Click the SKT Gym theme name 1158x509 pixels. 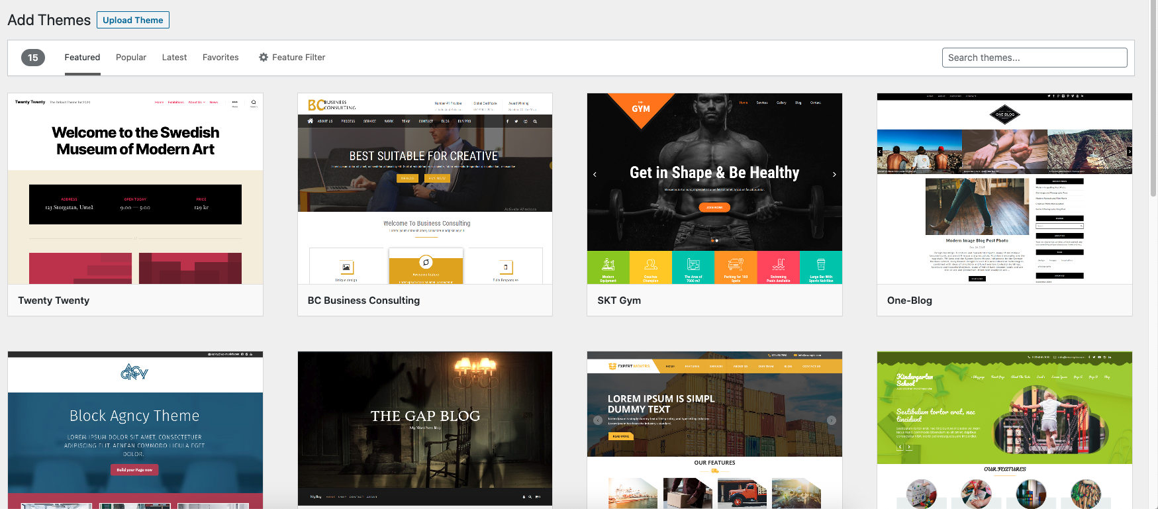pos(619,301)
